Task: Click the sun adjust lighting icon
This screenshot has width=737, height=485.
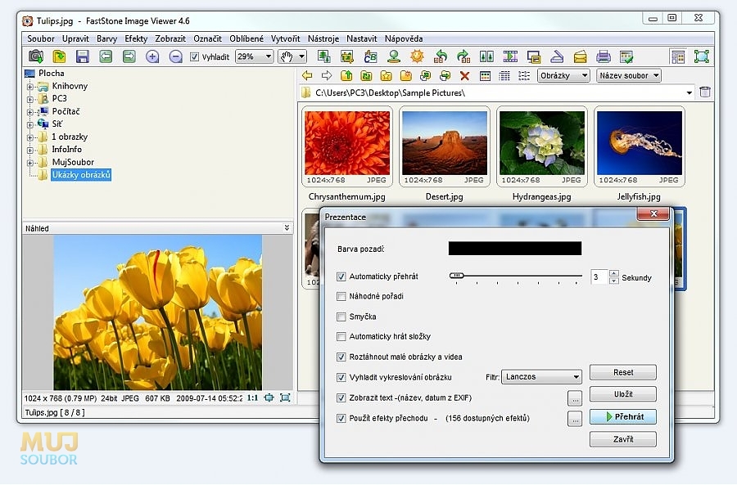Action: point(417,56)
